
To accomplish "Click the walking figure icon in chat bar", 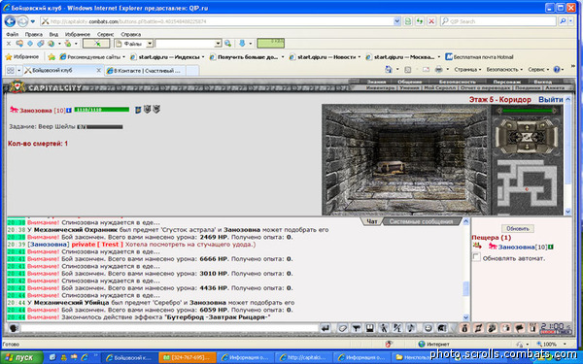I will click(384, 328).
